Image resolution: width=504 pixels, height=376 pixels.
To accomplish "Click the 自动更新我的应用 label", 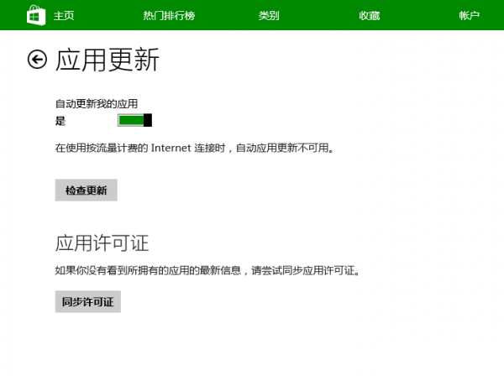I will [x=97, y=104].
